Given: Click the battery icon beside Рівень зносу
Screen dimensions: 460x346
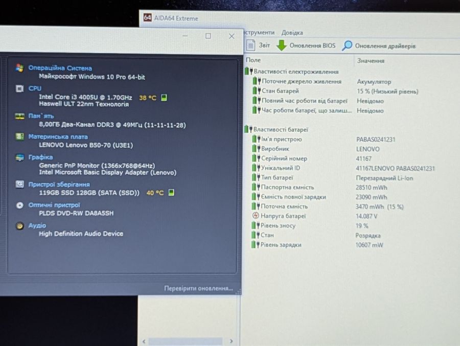Looking at the screenshot, I should click(x=256, y=225).
